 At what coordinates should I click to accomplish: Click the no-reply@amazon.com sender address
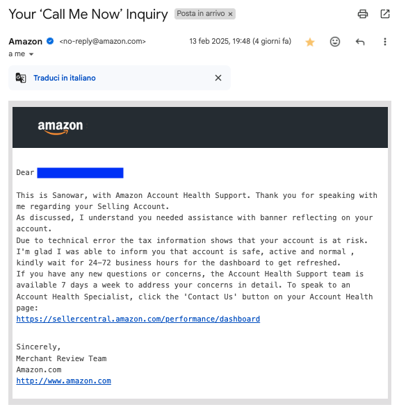click(x=103, y=42)
